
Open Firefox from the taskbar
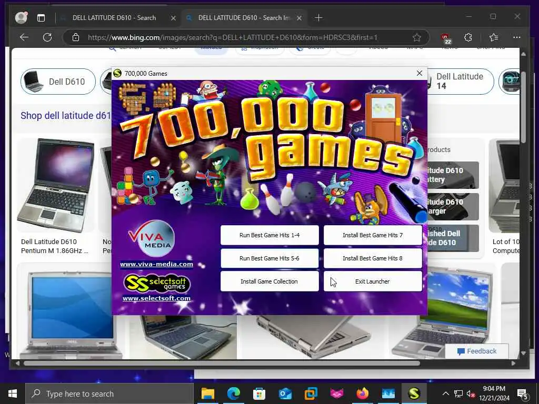tap(362, 393)
